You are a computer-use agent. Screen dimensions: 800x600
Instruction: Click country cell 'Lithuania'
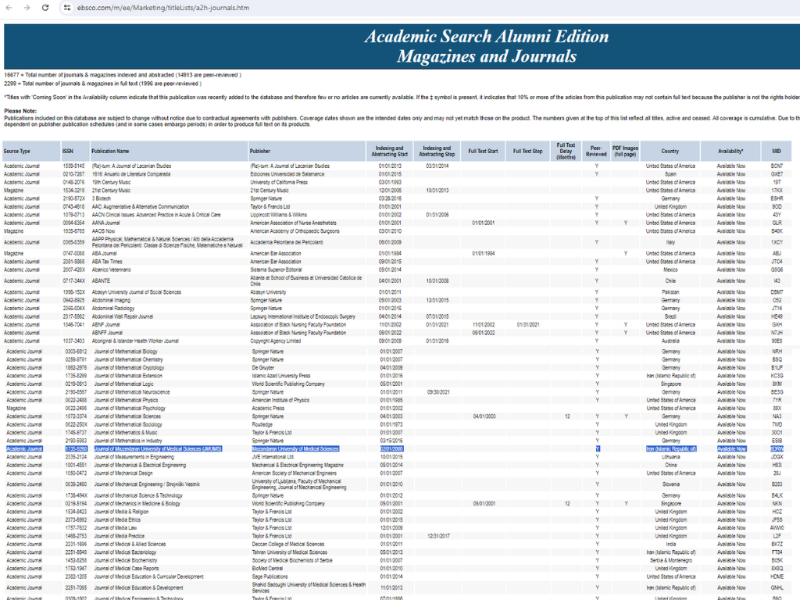tap(671, 457)
